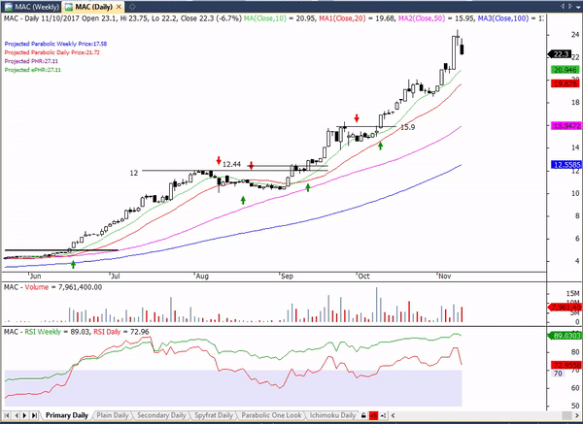Click the horizontal scrollbar thumb

[x=566, y=415]
